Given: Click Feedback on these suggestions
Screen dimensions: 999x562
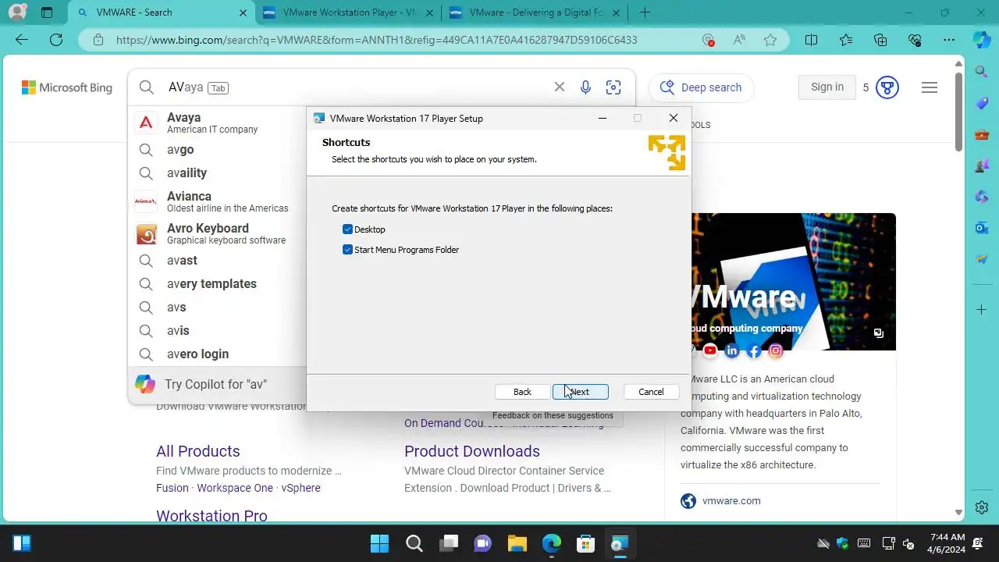Looking at the screenshot, I should pyautogui.click(x=553, y=415).
